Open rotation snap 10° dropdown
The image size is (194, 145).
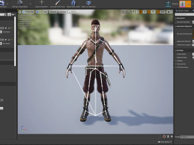153,12
